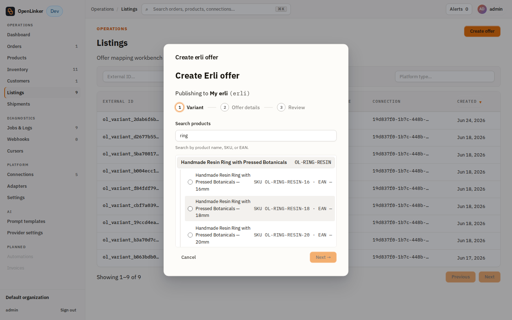Click row ol_variant_b004ecc1
The height and width of the screenshot is (320, 512).
[299, 172]
